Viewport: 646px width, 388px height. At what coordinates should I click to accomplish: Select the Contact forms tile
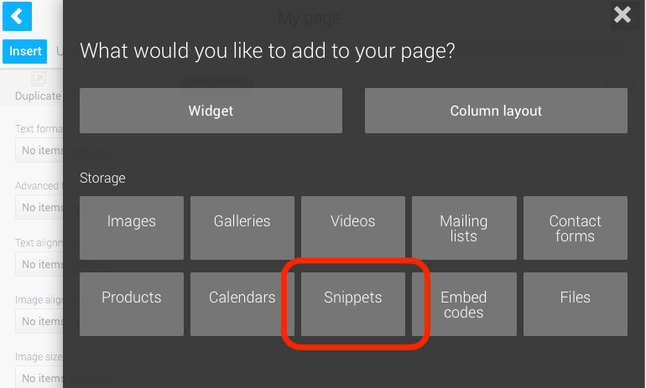tap(576, 228)
